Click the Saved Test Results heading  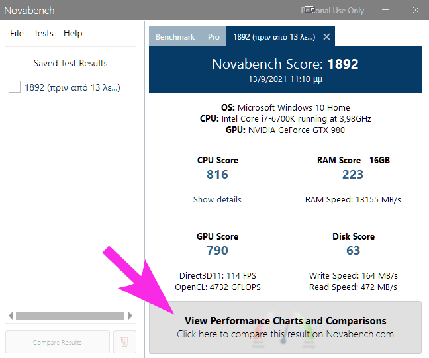71,63
